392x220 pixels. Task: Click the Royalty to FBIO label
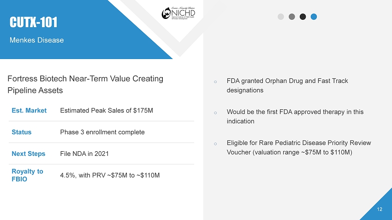28,175
